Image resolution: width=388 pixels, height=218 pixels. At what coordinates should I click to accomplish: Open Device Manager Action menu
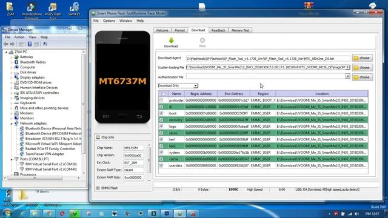coord(19,37)
